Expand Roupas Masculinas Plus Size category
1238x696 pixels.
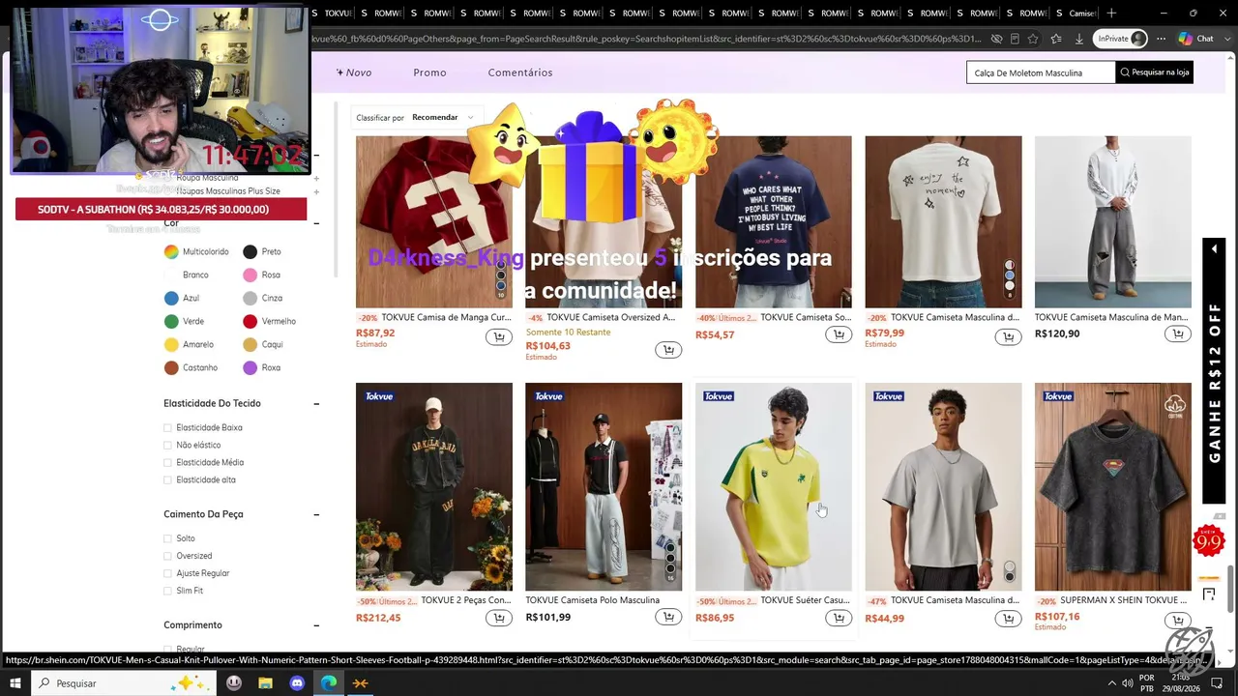click(x=316, y=191)
